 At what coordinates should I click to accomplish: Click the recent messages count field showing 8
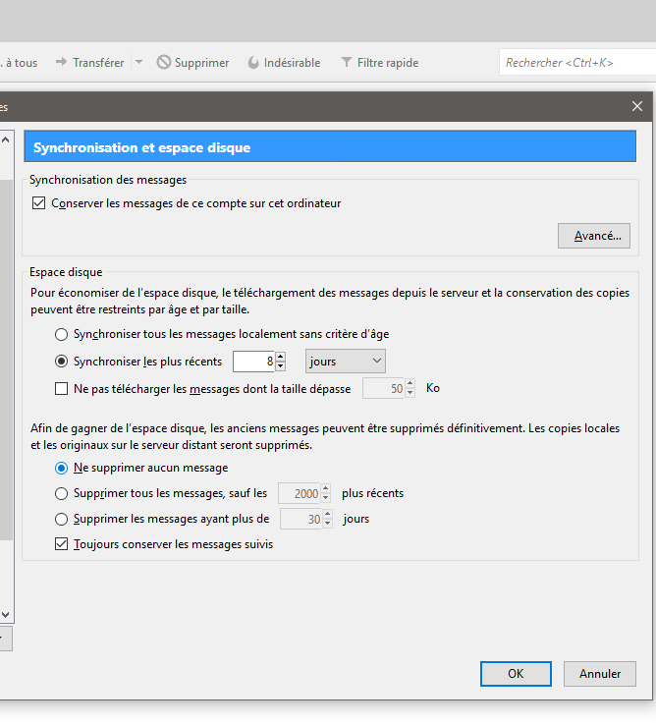[x=253, y=362]
